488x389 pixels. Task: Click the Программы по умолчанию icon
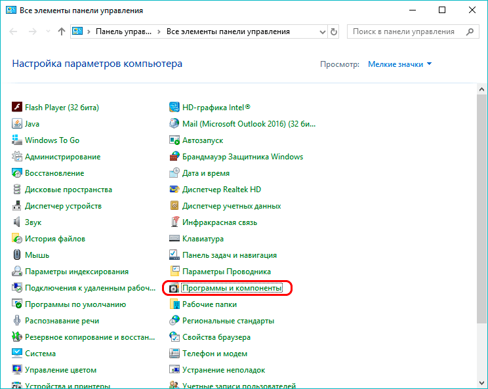17,304
